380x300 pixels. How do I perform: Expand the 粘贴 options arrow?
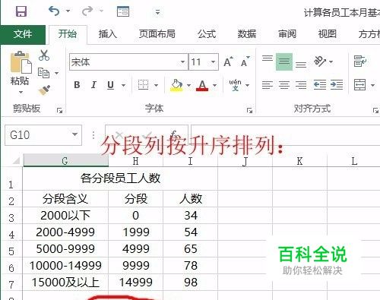coord(21,92)
